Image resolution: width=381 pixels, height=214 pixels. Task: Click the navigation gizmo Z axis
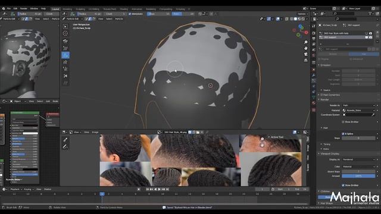tap(301, 26)
